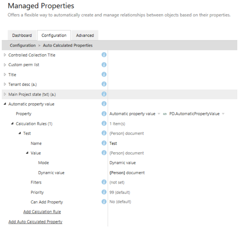245x227 pixels.
Task: Collapse the Automatic property value node
Action: click(x=5, y=104)
